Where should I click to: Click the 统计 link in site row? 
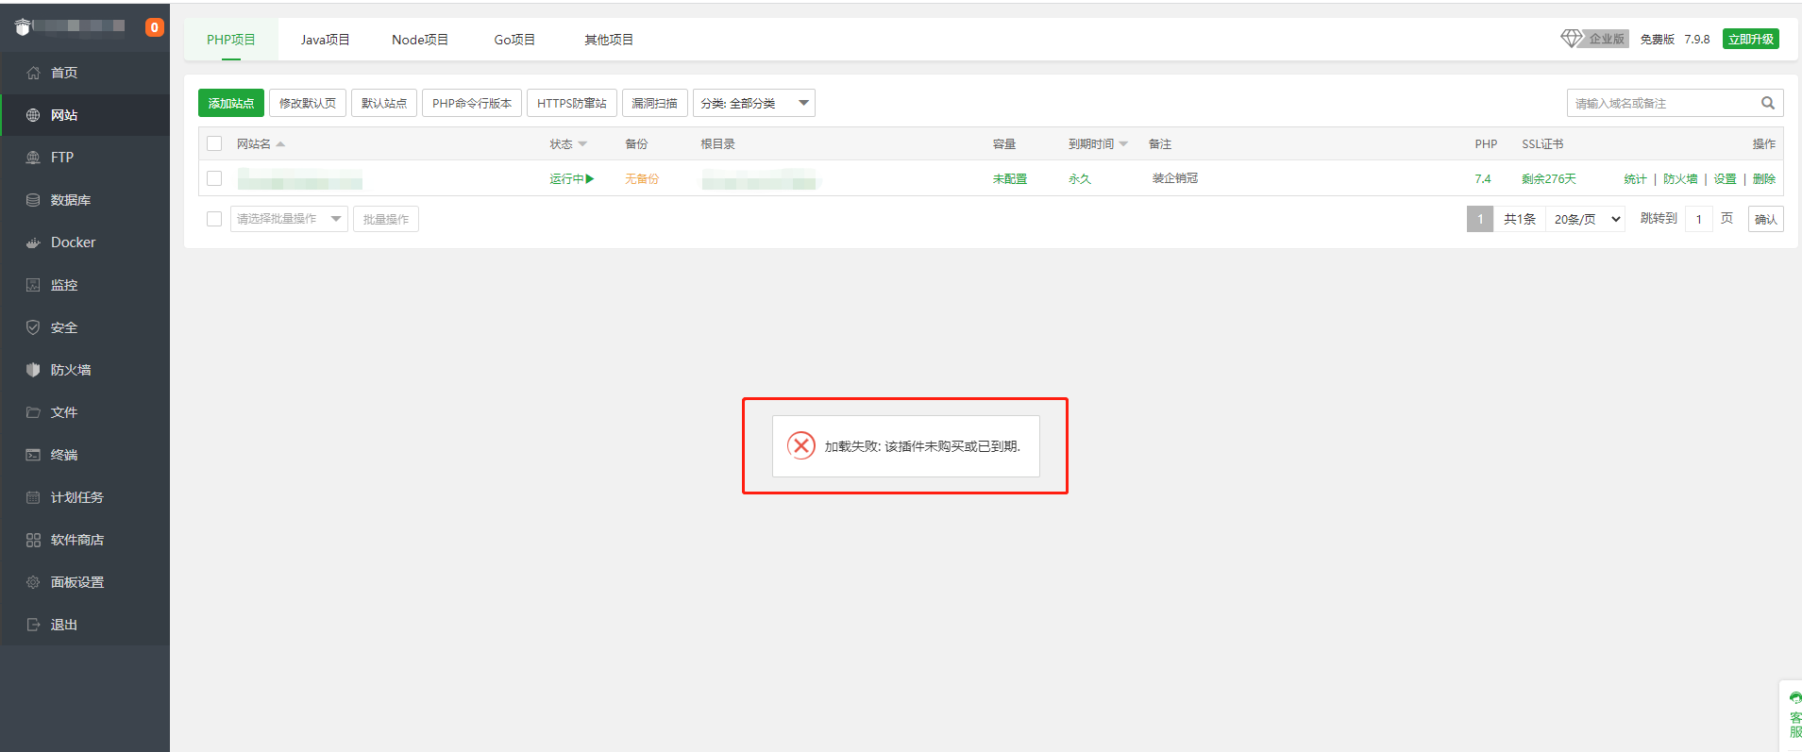tap(1635, 178)
